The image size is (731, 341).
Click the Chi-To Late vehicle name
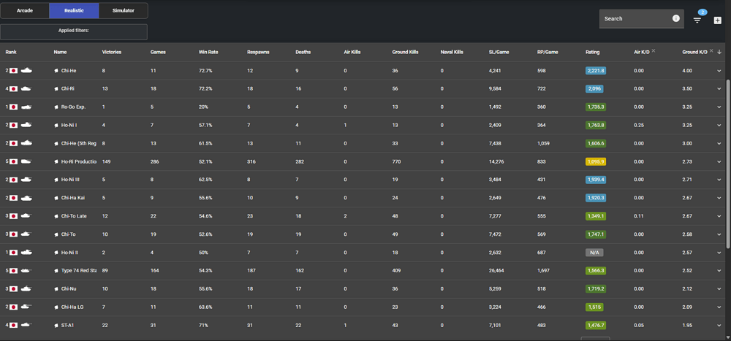[x=75, y=216]
